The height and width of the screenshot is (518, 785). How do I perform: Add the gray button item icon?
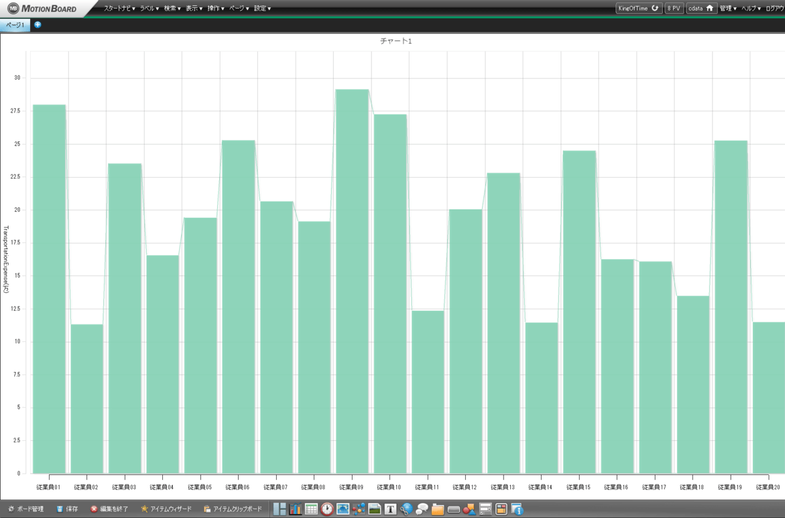(453, 509)
